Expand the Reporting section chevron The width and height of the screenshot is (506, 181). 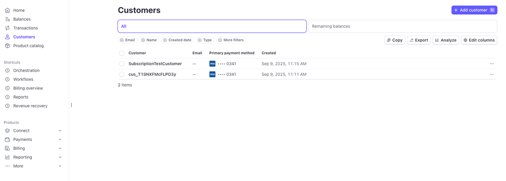point(60,157)
